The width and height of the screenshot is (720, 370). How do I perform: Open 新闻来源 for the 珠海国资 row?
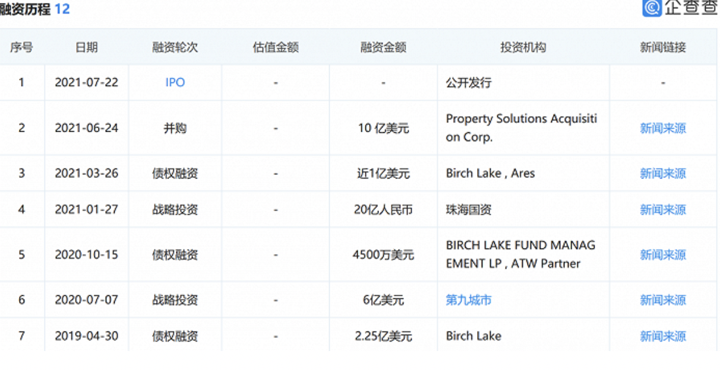[662, 209]
